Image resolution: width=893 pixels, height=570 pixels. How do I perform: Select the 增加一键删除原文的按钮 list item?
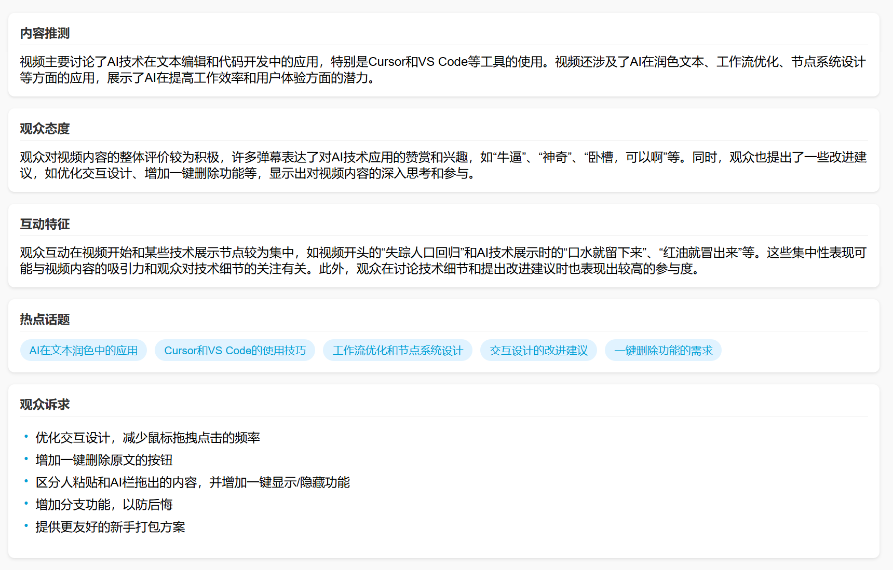(x=104, y=461)
